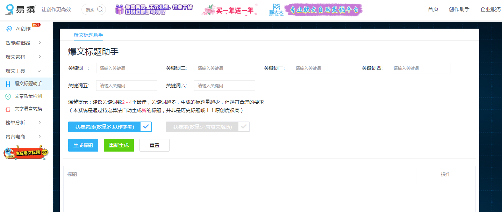Open the 首页 menu item
The image size is (502, 212).
[x=433, y=9]
